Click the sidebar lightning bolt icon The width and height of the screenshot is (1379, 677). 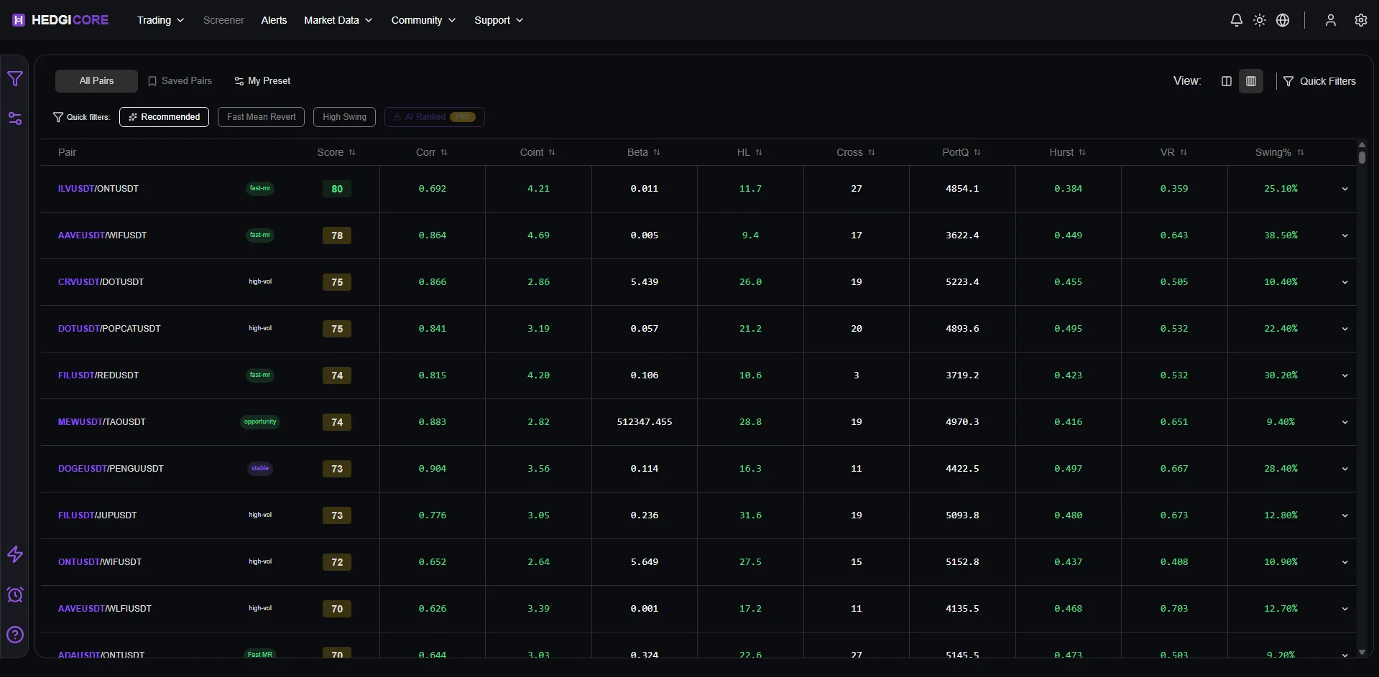click(15, 554)
